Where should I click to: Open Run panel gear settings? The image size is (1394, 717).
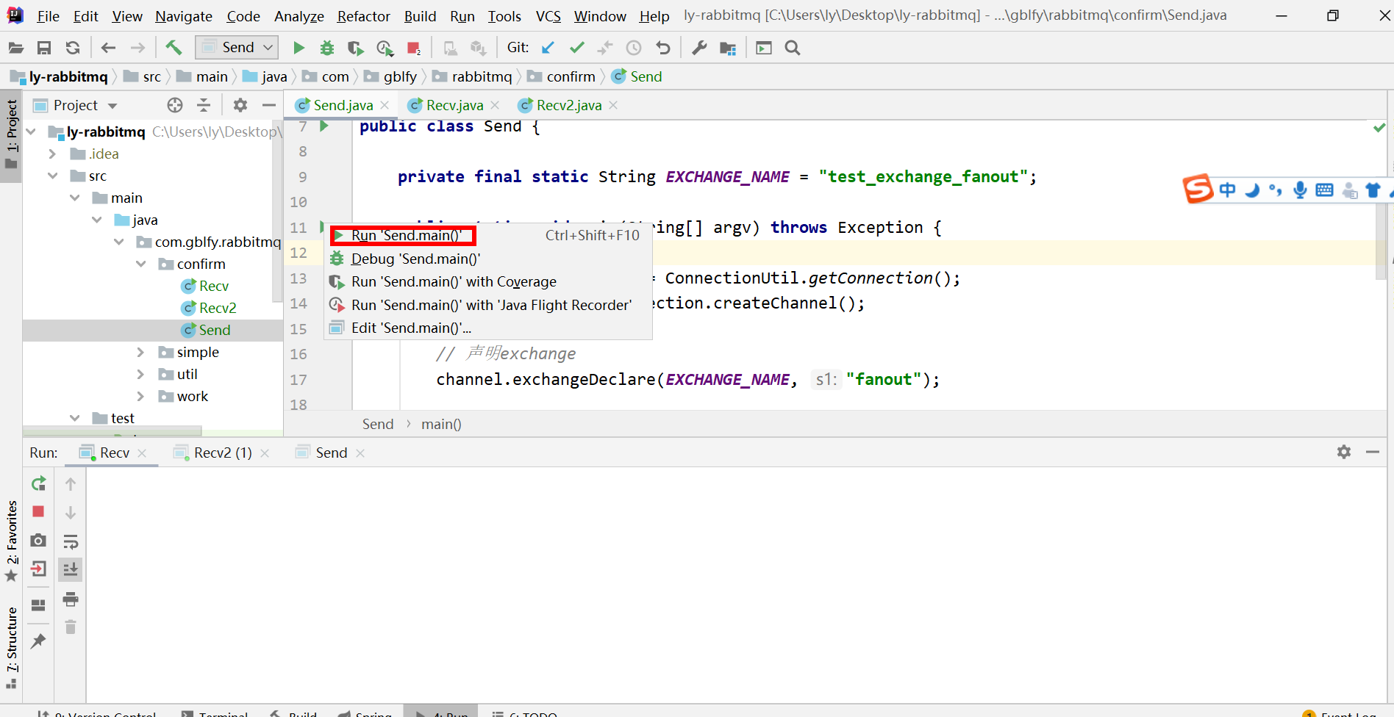pos(1344,452)
